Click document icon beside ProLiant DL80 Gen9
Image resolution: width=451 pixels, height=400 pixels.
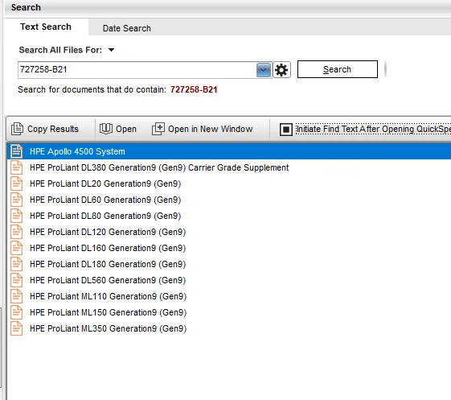coord(16,216)
